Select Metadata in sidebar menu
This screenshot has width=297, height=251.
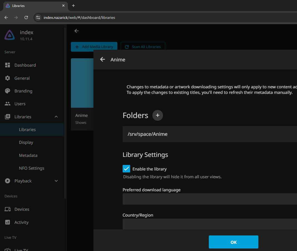point(28,155)
